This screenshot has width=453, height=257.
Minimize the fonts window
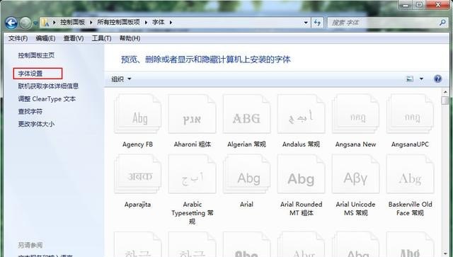point(406,5)
